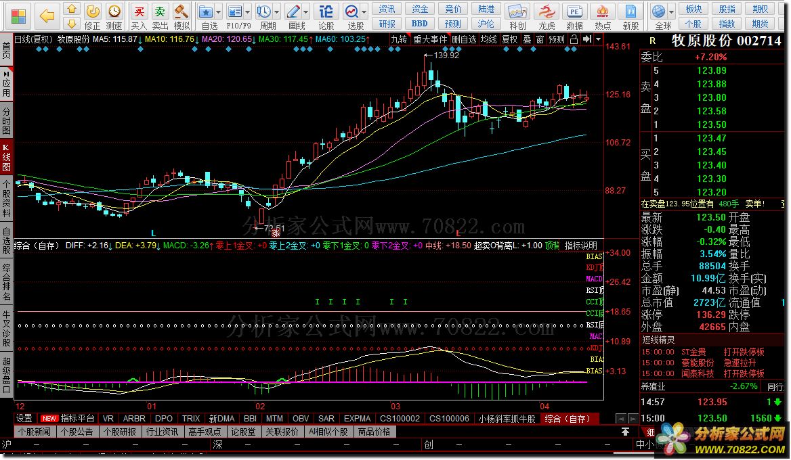This screenshot has width=791, height=460.
Task: Click 指标说明 indicator description
Action: [580, 246]
